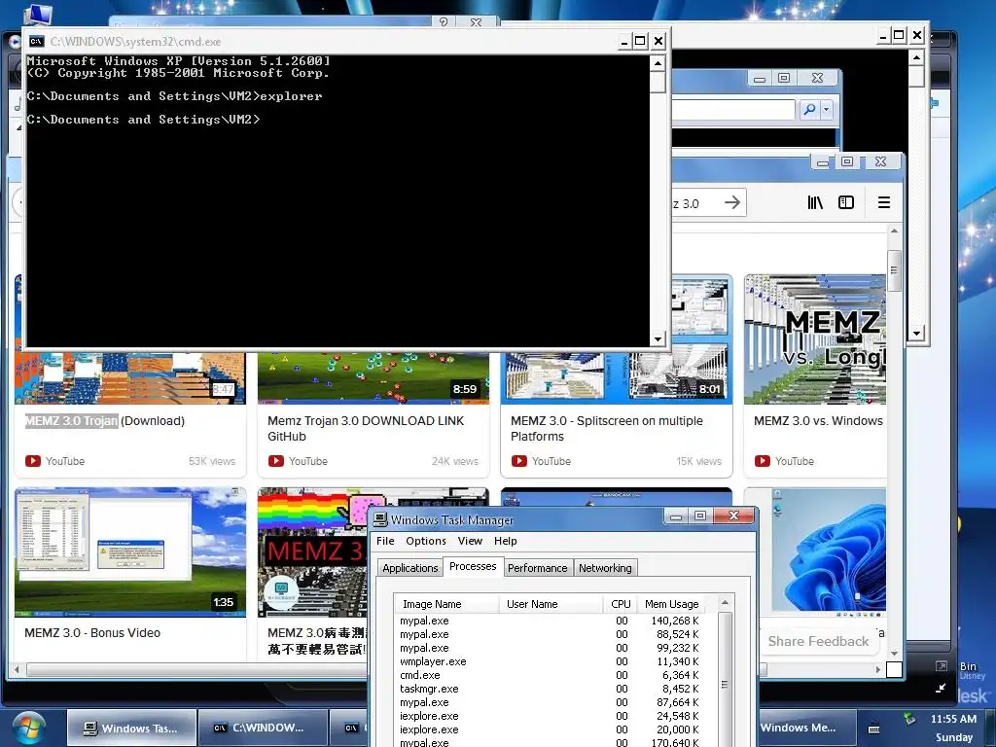Click the cmd.exe command prompt area

[x=338, y=202]
